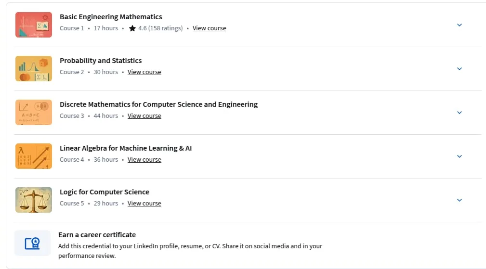Open View course link for Course 1
The width and height of the screenshot is (486, 269).
tap(209, 28)
